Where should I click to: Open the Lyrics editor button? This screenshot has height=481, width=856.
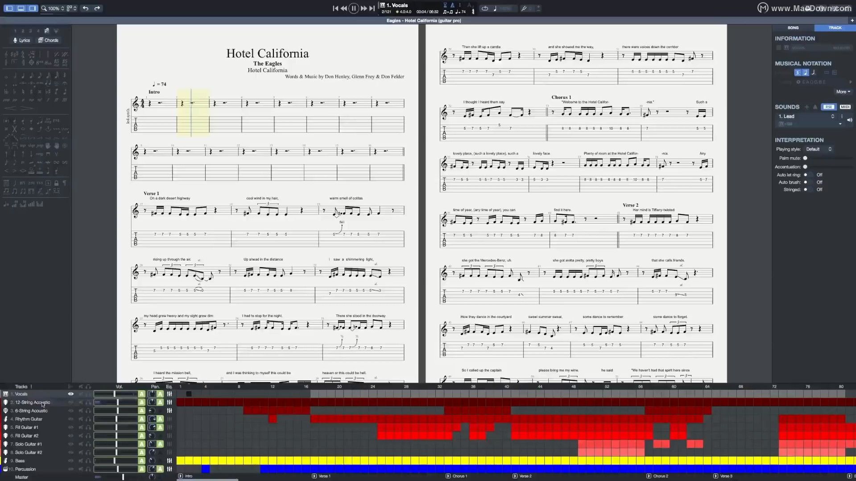click(x=21, y=40)
